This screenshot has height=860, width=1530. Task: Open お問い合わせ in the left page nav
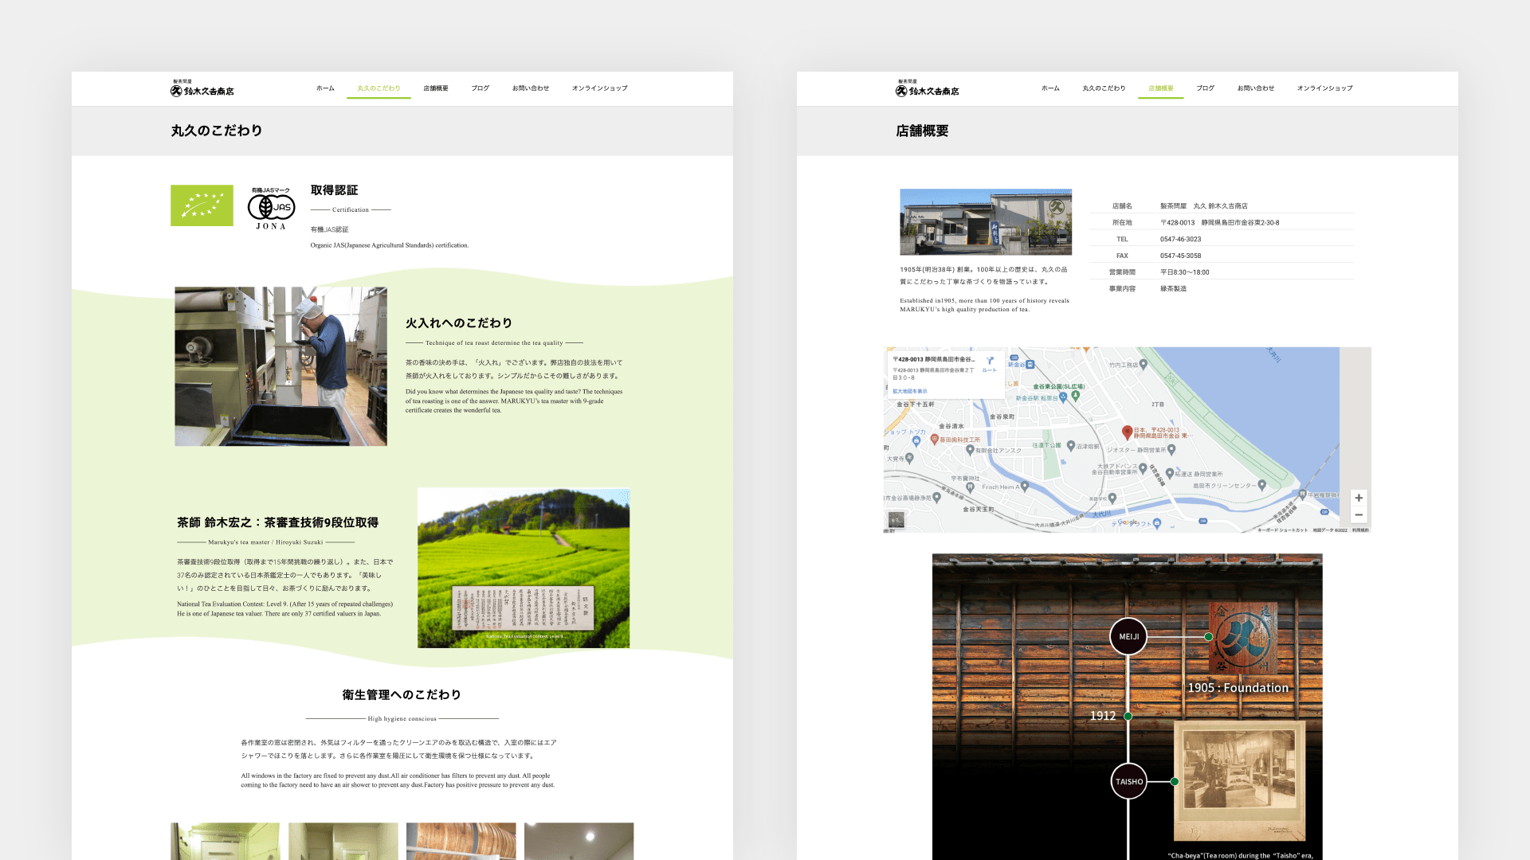(531, 88)
